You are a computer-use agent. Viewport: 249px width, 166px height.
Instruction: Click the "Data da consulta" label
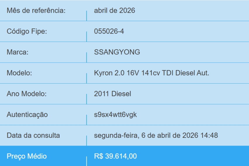click(33, 136)
